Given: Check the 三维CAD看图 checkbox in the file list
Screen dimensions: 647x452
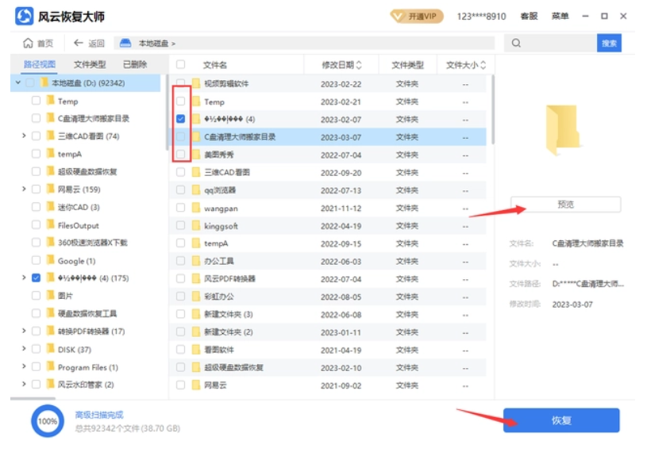Looking at the screenshot, I should [x=180, y=172].
